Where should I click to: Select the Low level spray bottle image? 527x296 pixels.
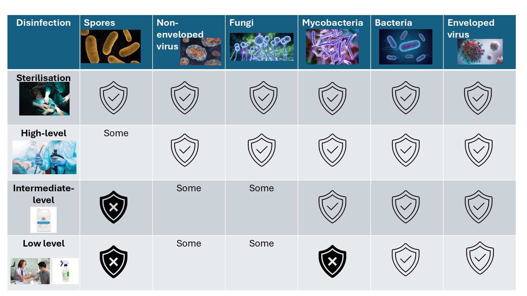[x=66, y=271]
